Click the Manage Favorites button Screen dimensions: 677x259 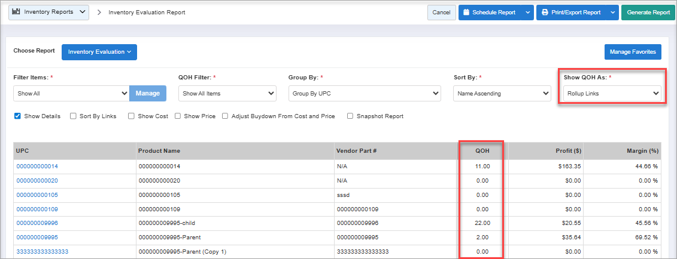point(633,52)
